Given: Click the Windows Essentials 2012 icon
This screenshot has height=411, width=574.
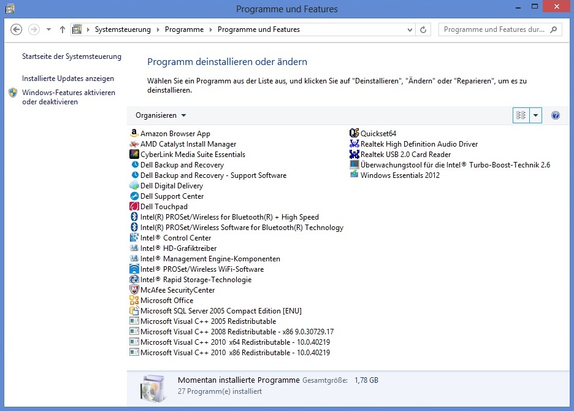Looking at the screenshot, I should 354,175.
